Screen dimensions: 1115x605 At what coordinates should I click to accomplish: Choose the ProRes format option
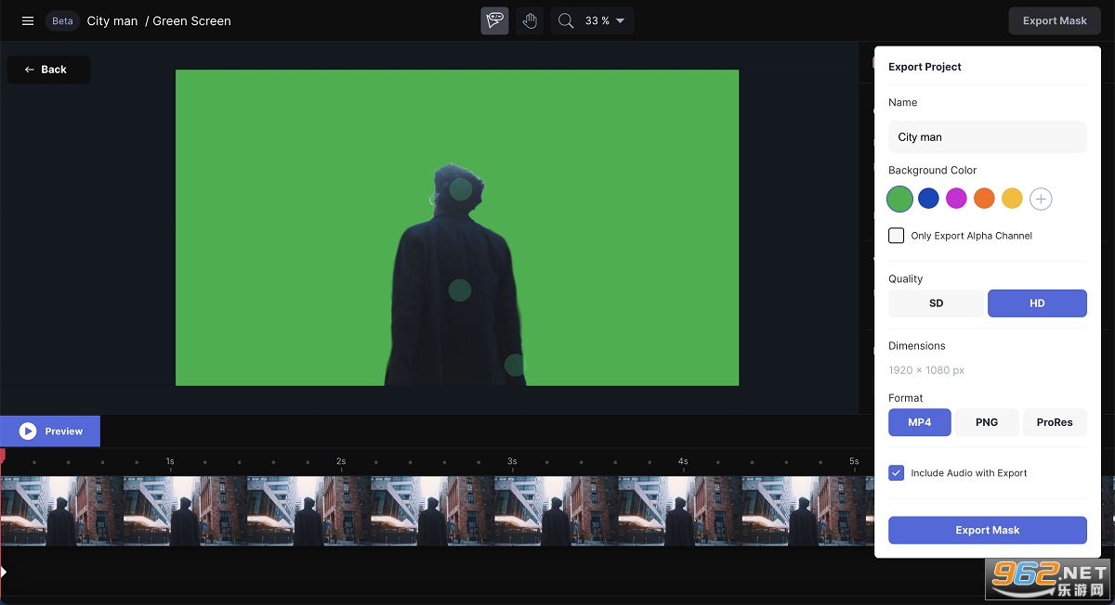pyautogui.click(x=1055, y=422)
